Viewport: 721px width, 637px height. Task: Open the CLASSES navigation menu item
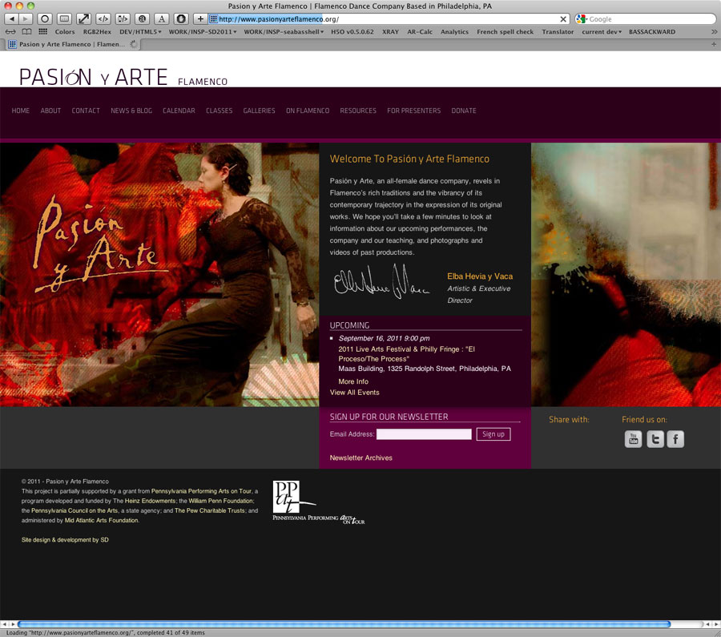219,111
